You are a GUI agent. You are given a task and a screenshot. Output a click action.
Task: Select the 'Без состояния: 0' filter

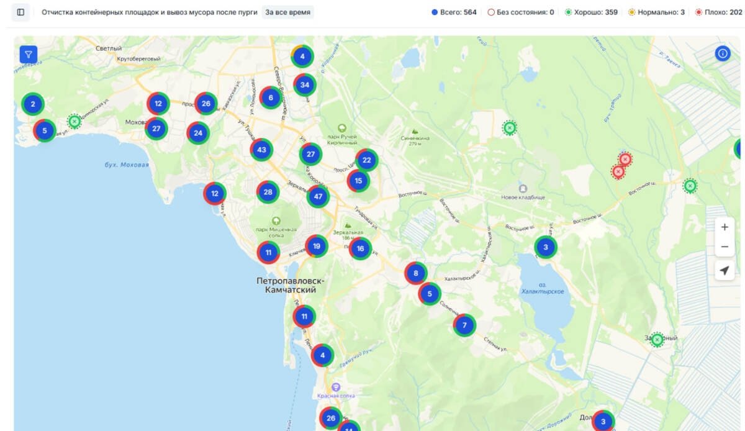point(521,12)
